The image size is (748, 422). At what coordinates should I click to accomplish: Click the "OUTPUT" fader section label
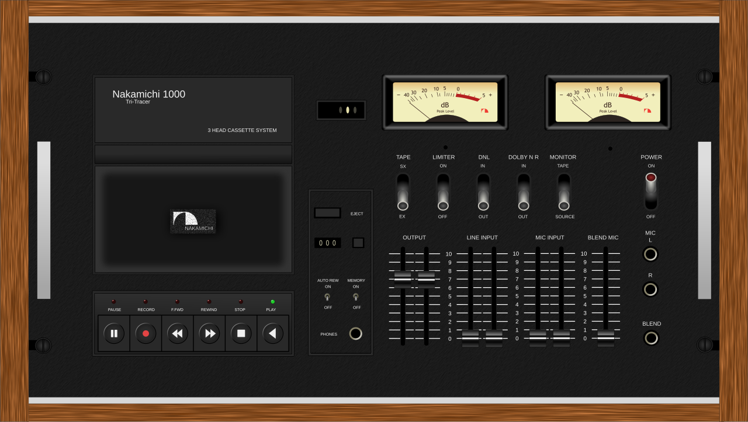pyautogui.click(x=414, y=238)
